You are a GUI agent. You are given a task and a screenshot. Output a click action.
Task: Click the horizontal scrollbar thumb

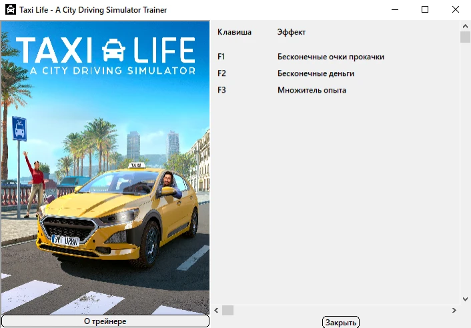coord(227,310)
